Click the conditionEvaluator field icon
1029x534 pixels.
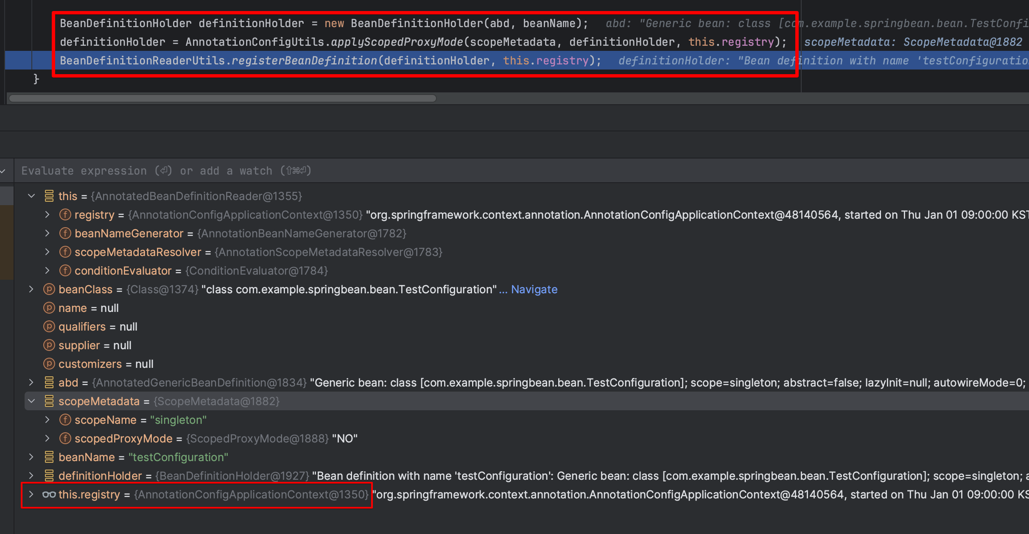65,271
